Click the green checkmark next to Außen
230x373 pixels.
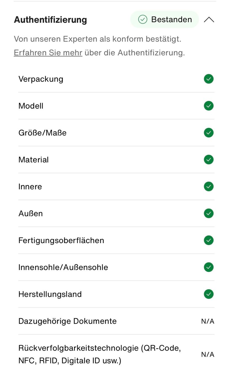click(x=209, y=213)
